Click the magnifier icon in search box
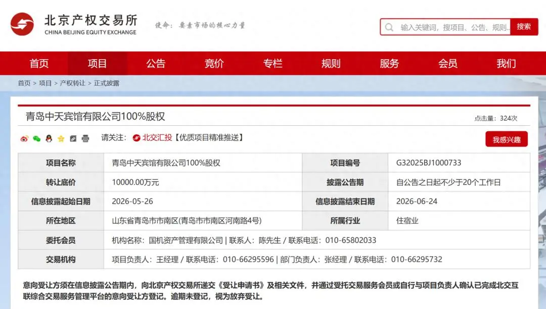The width and height of the screenshot is (546, 309). point(389,27)
